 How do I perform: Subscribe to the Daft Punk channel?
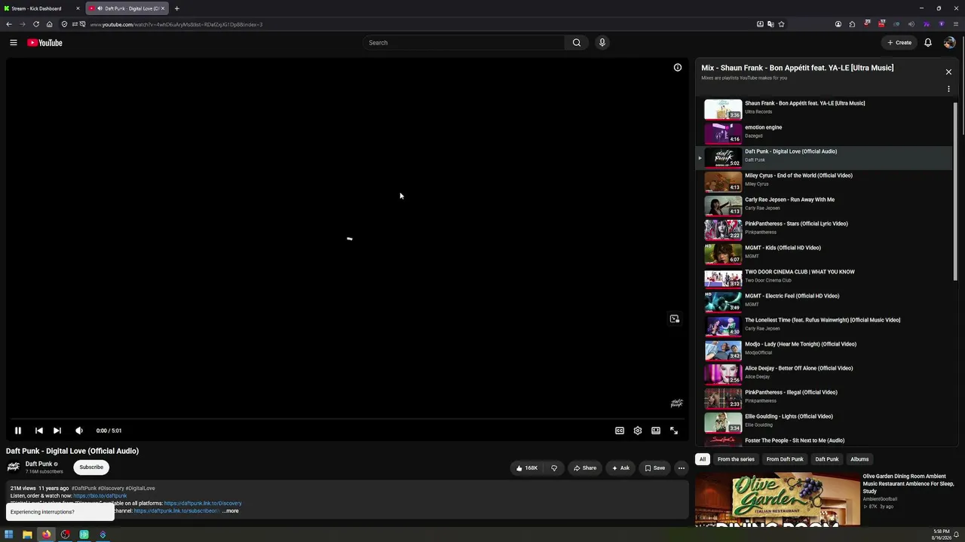91,467
